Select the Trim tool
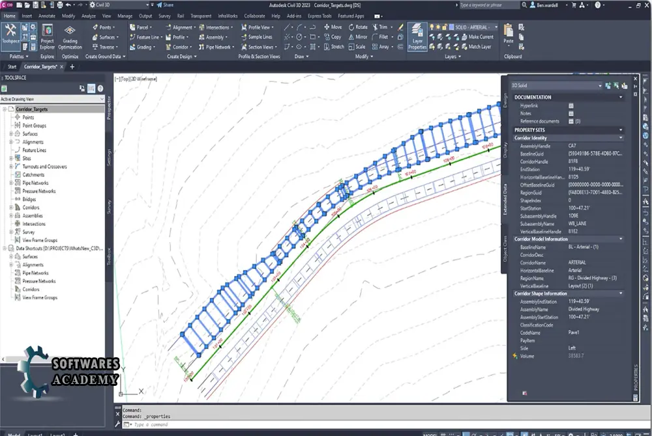 [x=380, y=27]
